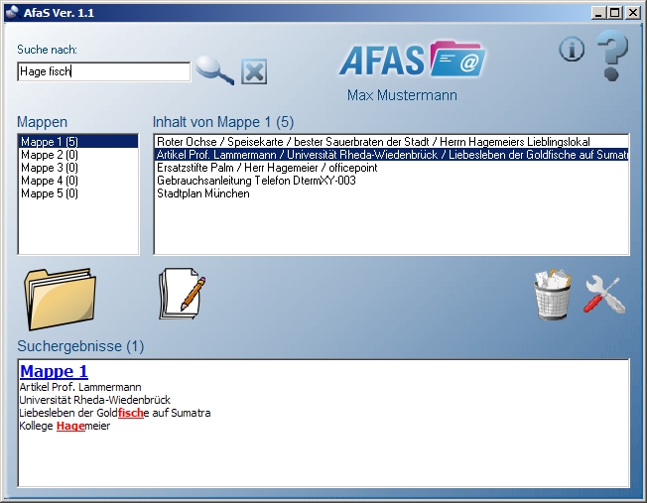This screenshot has width=647, height=503.
Task: Select Mappe 1 (5) in the folder list
Action: 50,142
